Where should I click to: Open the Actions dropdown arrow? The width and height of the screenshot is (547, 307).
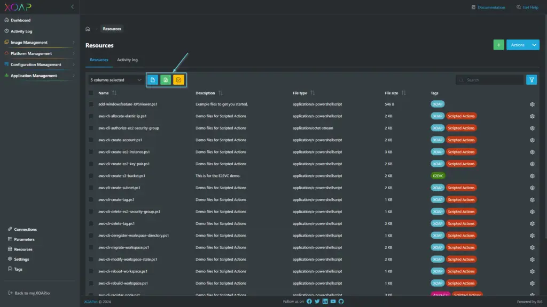click(x=534, y=45)
